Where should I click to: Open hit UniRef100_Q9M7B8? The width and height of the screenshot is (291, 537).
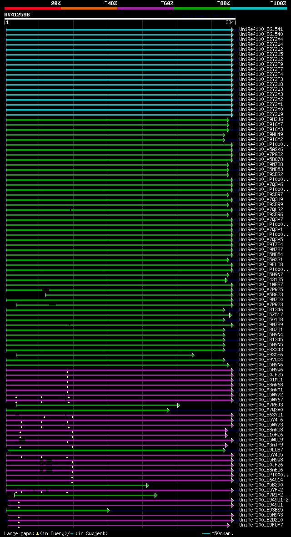(261, 164)
